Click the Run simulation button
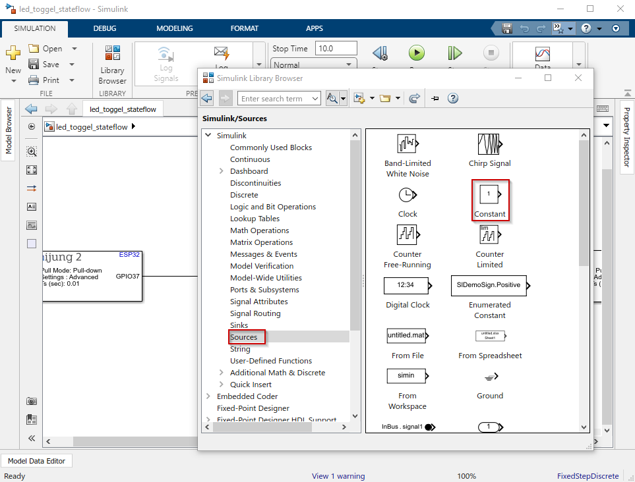Viewport: 635px width, 482px height. [416, 53]
